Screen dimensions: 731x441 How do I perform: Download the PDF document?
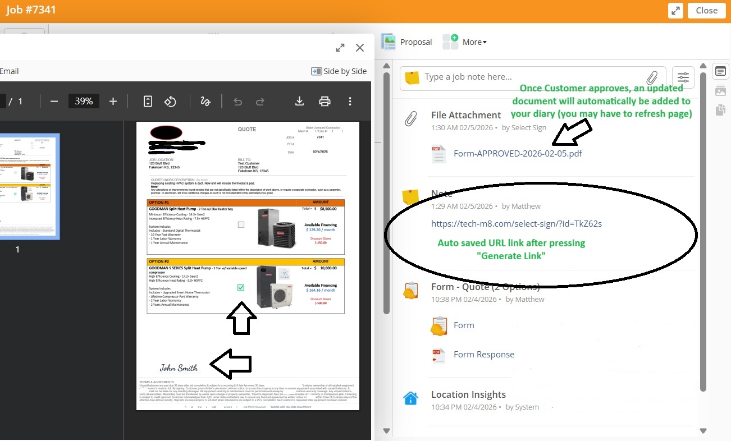coord(300,102)
